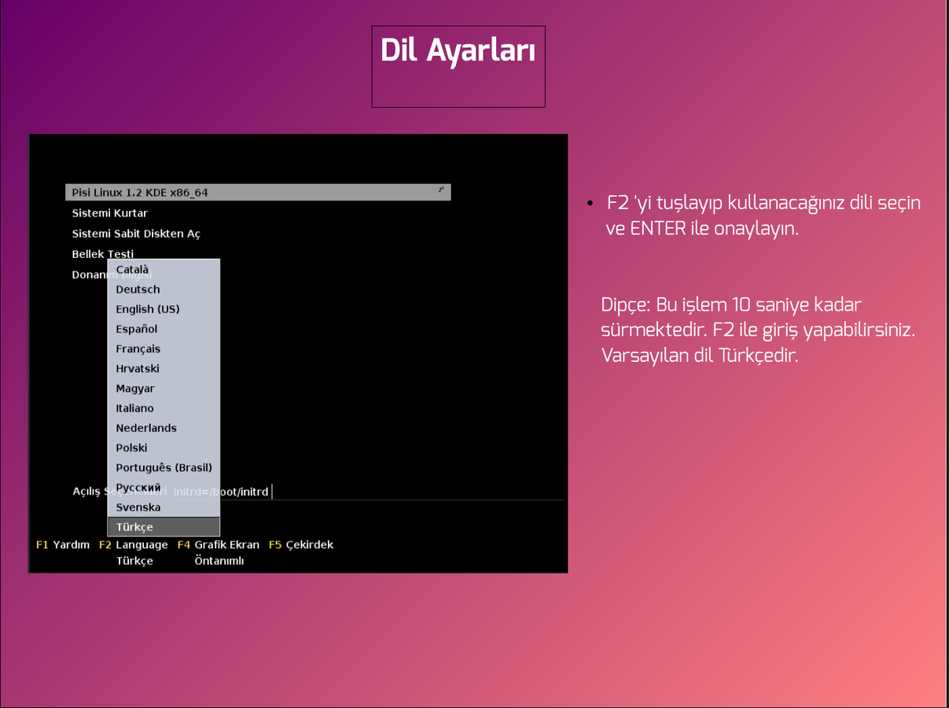Screen dimensions: 949x708
Task: Select Polski language option
Action: click(164, 448)
